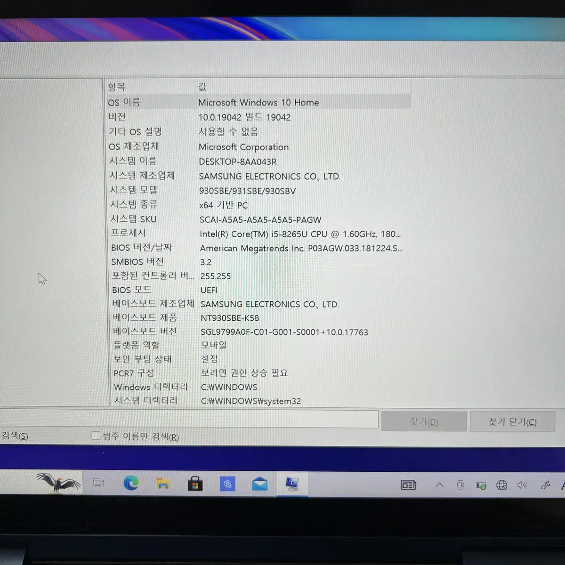Image resolution: width=565 pixels, height=565 pixels.
Task: Click the value 930SBE/931SBE/930SBV
Action: tap(247, 191)
